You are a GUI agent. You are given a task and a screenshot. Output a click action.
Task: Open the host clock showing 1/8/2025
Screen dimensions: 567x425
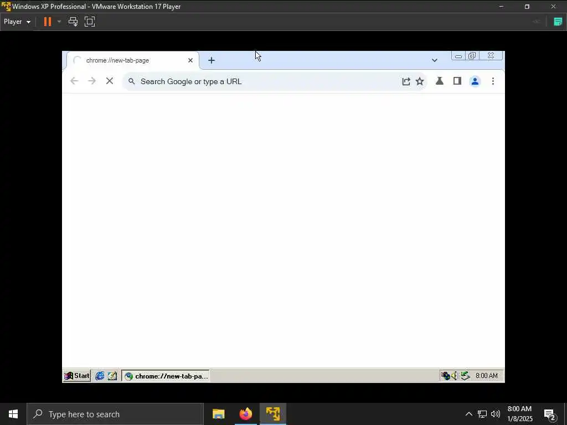pyautogui.click(x=519, y=414)
